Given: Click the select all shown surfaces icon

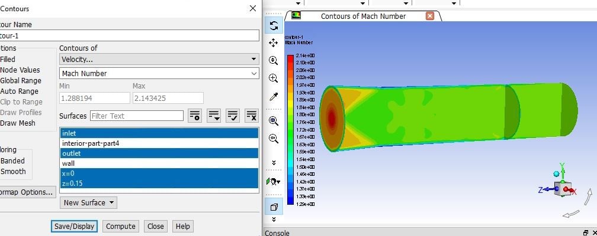Looking at the screenshot, I should point(233,116).
